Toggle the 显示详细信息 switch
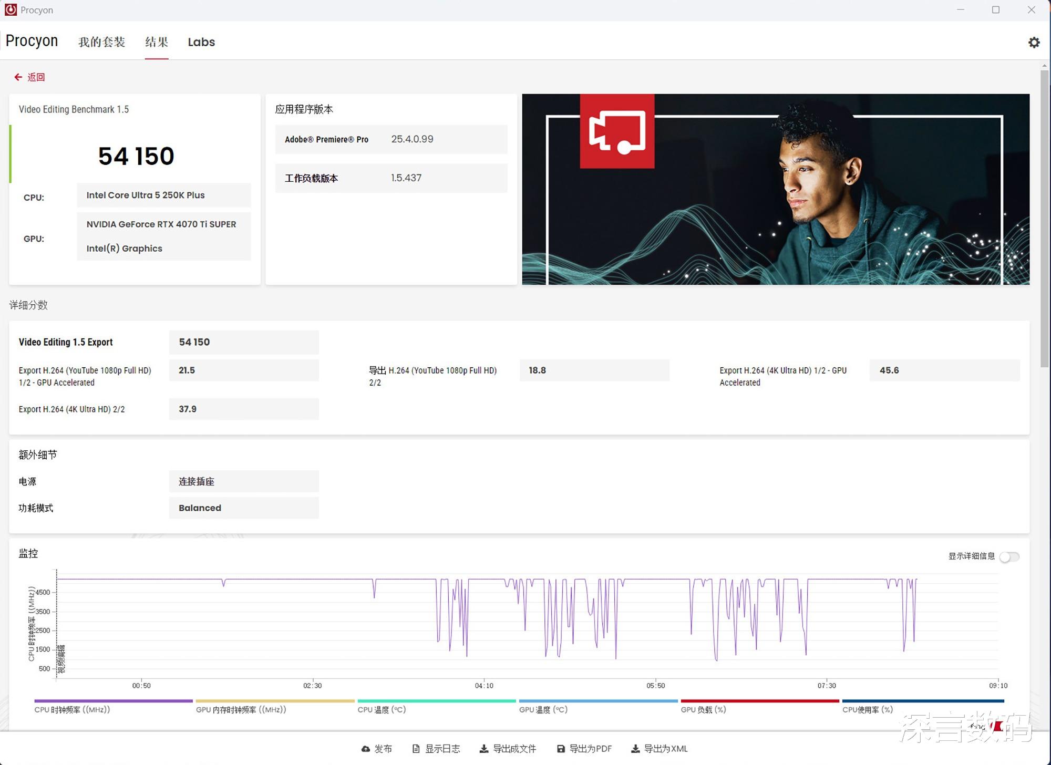 pos(1009,556)
